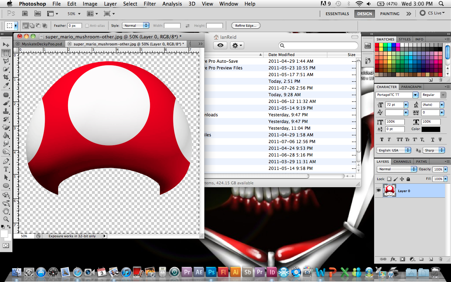Click the Feather input field

click(x=75, y=26)
